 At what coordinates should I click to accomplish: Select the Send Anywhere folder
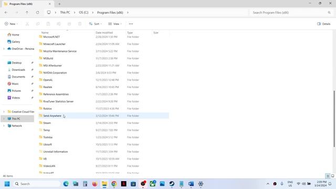[104, 115]
